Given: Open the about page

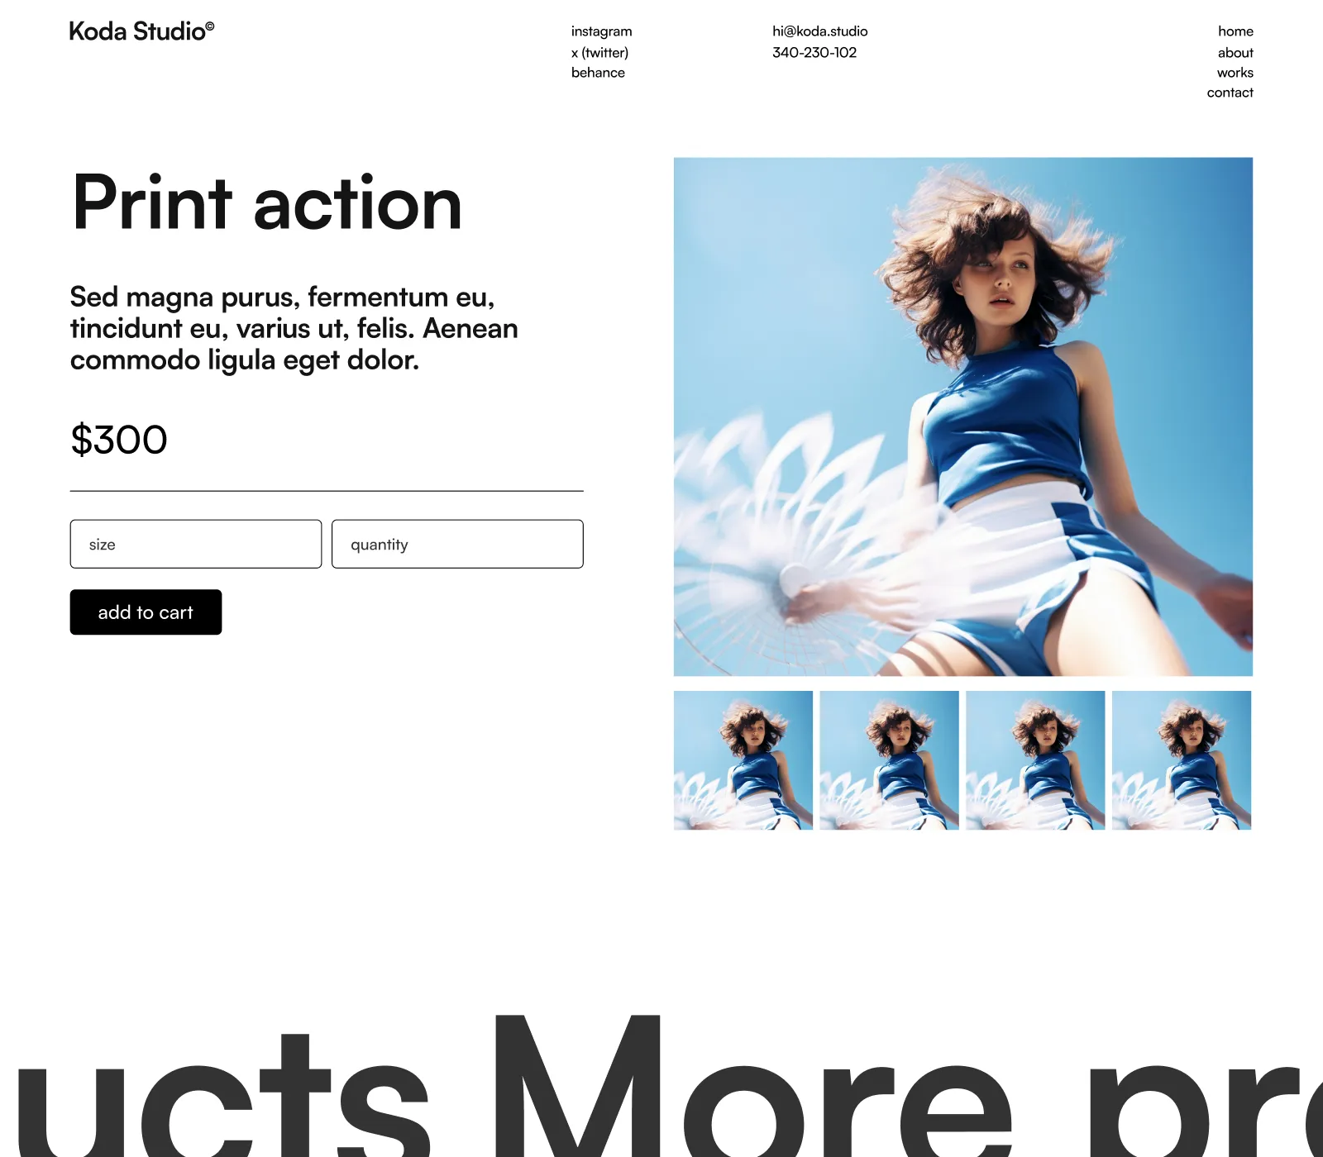Looking at the screenshot, I should coord(1235,52).
